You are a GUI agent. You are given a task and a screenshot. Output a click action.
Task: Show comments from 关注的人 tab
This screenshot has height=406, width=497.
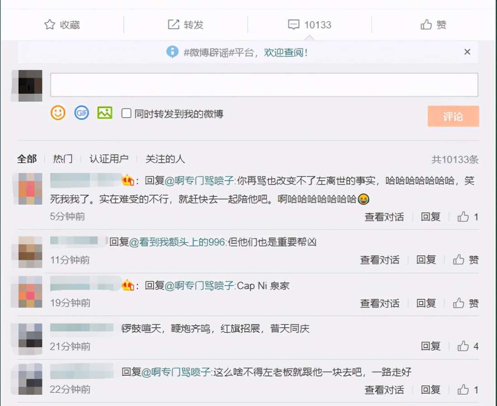[165, 159]
